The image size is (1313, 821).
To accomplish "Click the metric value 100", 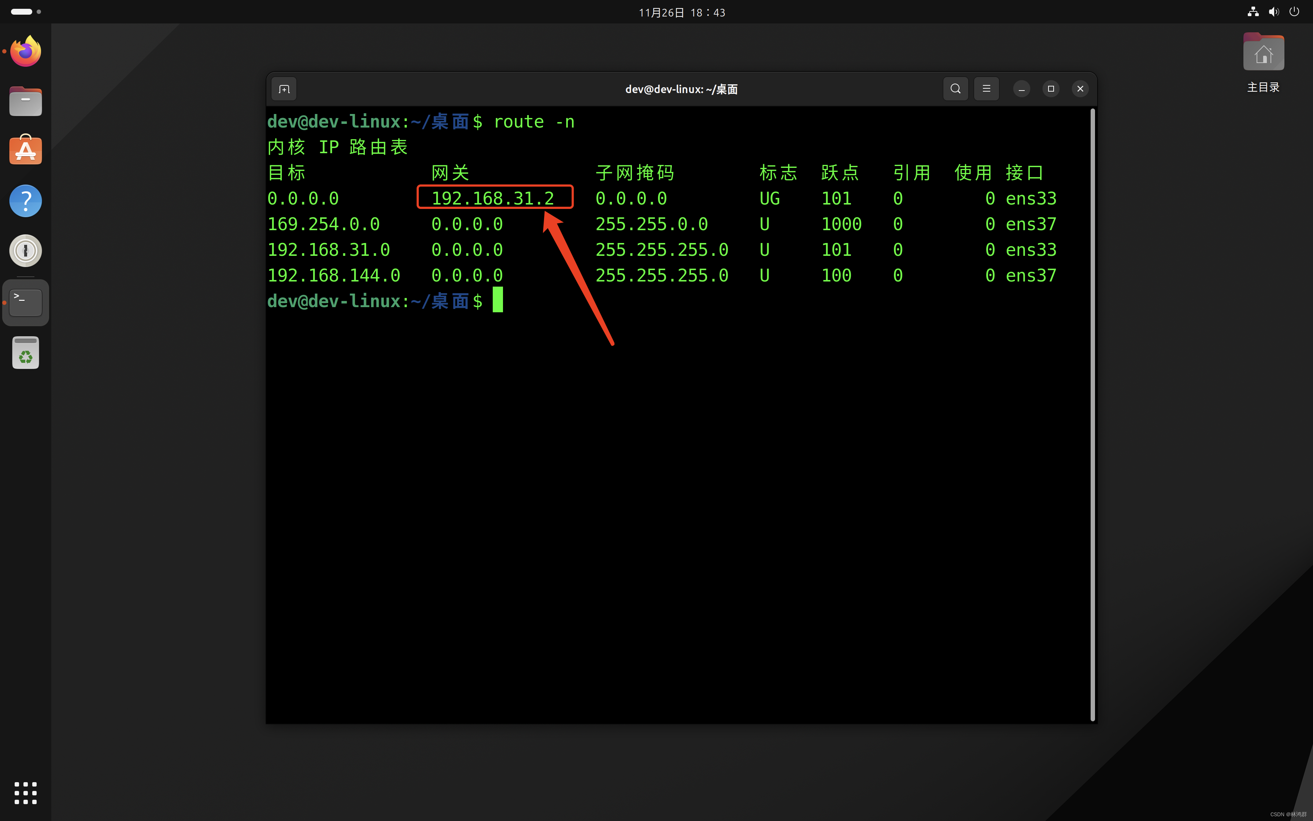I will pyautogui.click(x=836, y=275).
